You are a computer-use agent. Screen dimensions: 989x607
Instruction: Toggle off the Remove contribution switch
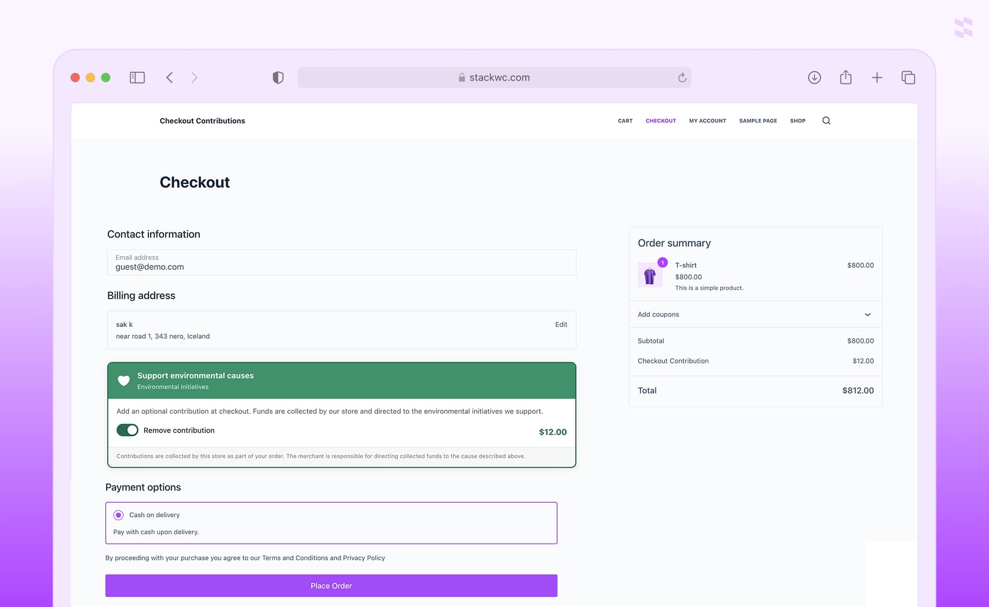pyautogui.click(x=127, y=430)
